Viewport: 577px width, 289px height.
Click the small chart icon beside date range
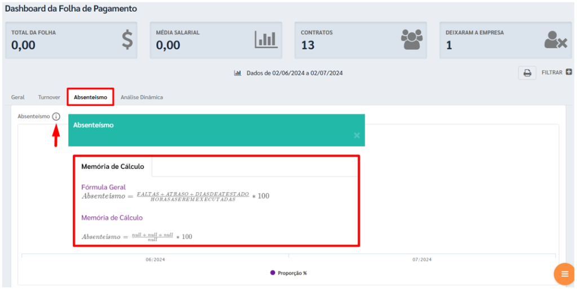(238, 73)
